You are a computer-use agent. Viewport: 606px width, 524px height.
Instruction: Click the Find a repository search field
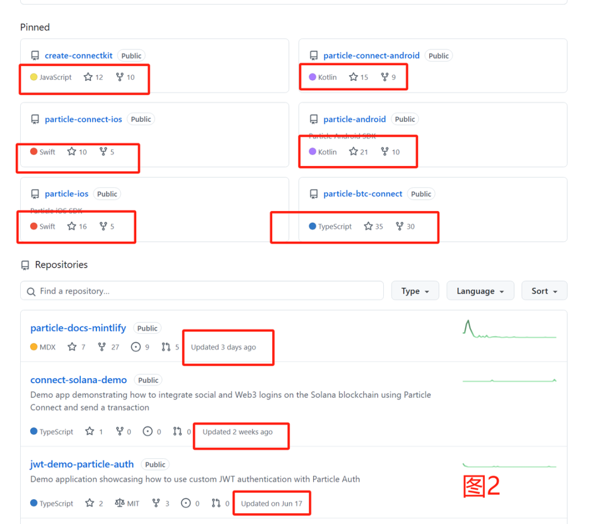(x=202, y=291)
